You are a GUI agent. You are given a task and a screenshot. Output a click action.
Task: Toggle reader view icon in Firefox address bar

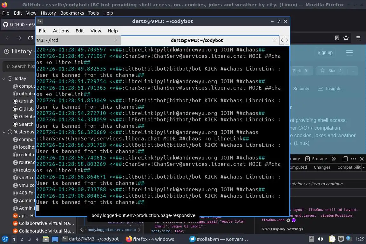(x=337, y=38)
